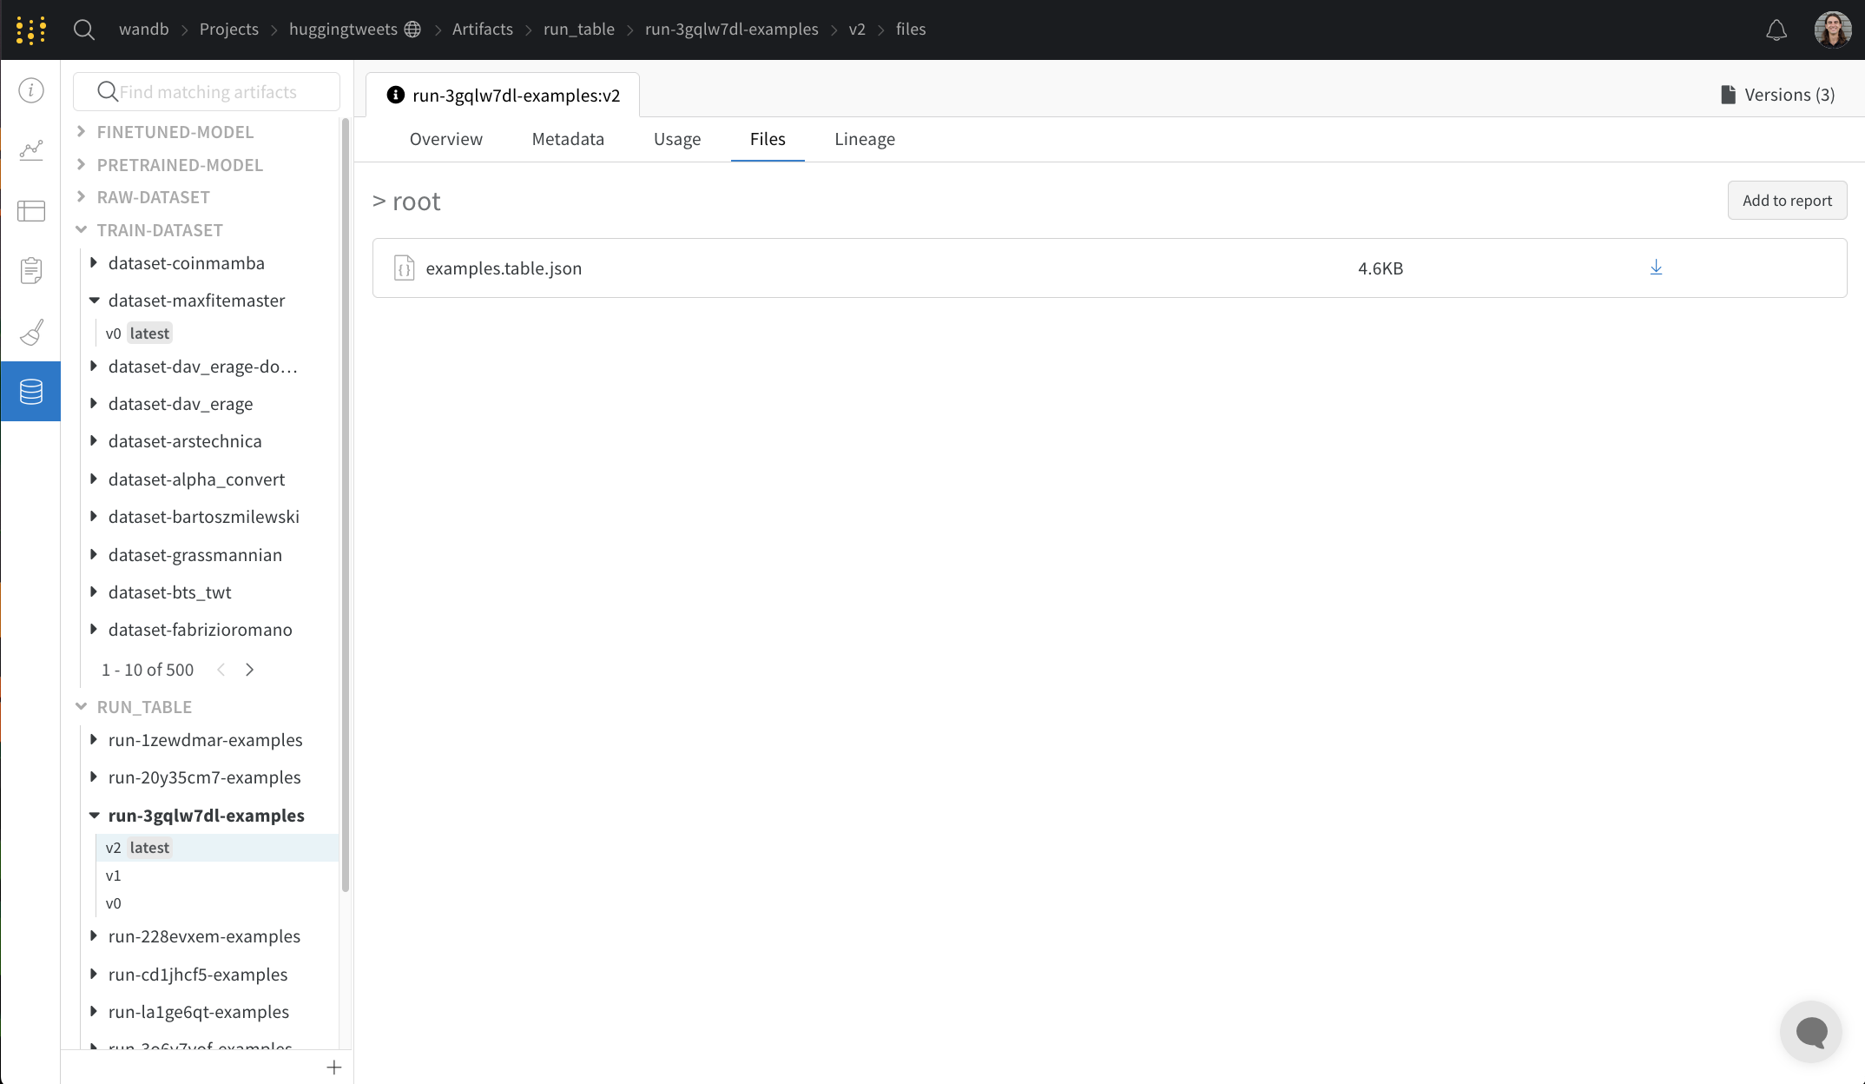Click the Add to report button
Screen dimensions: 1865x1084
[1787, 201]
